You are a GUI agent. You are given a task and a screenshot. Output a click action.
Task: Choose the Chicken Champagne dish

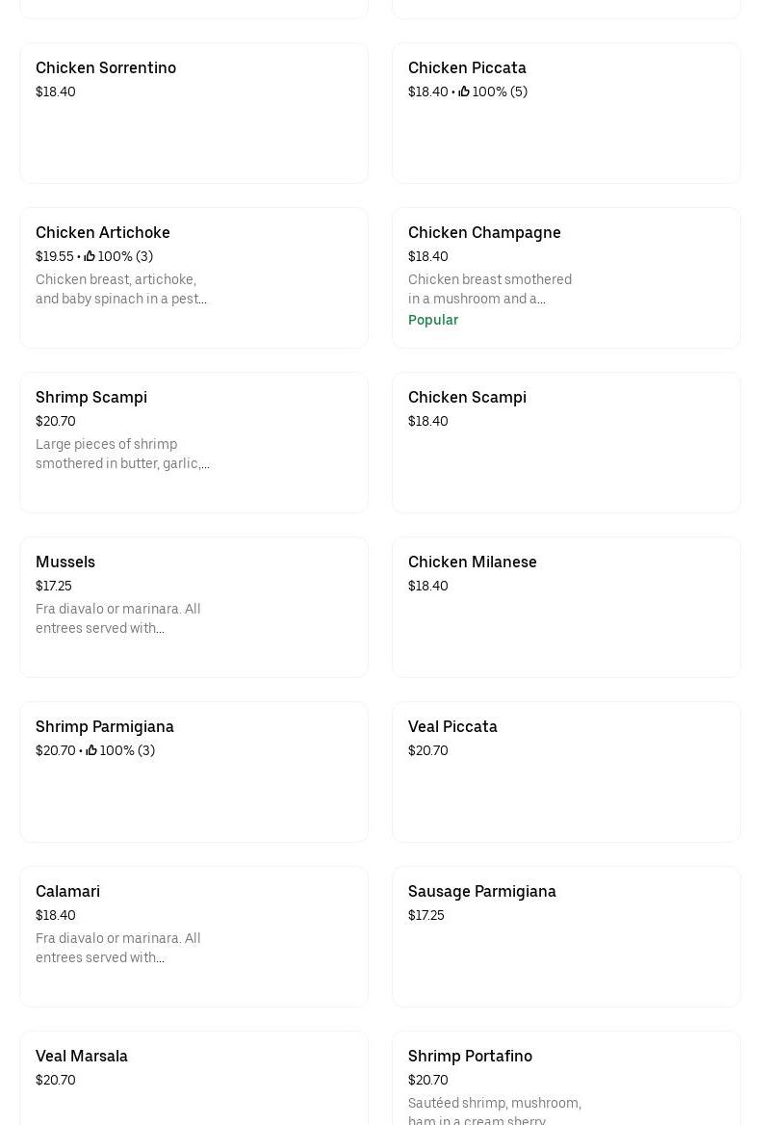click(484, 233)
